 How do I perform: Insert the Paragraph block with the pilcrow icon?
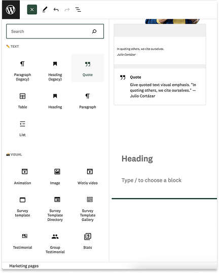click(x=88, y=101)
